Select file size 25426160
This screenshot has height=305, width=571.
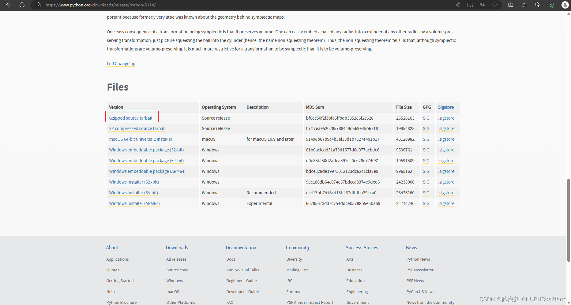(405, 193)
